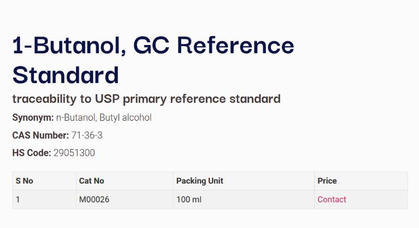Click the Price column header
Screen dimensions: 419x228
coord(327,181)
